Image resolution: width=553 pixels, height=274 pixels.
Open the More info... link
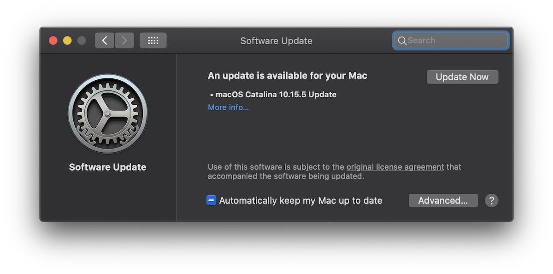tap(228, 107)
